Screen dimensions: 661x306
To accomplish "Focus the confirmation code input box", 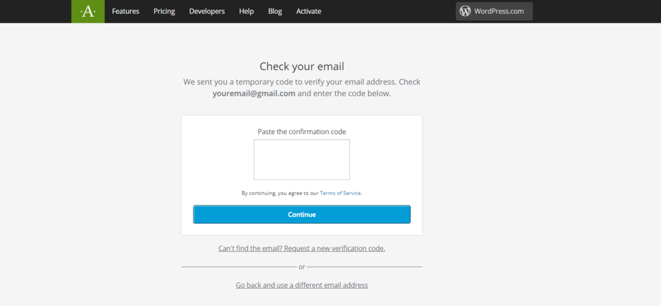I will click(x=301, y=159).
